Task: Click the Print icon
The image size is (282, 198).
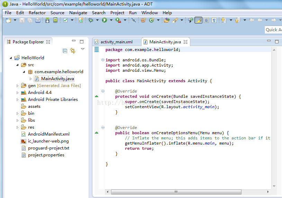Action: (x=38, y=20)
